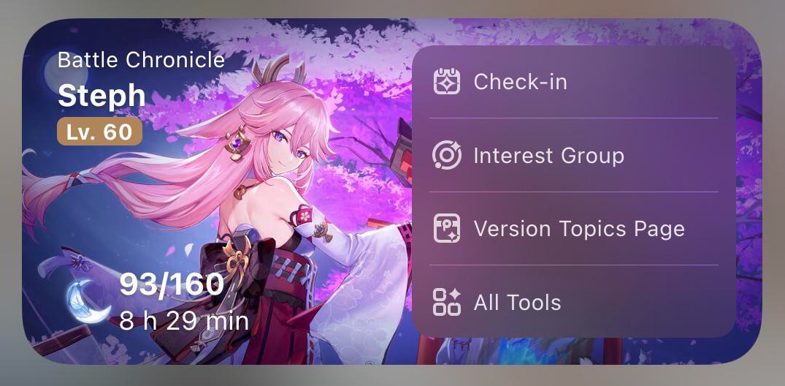Image resolution: width=785 pixels, height=386 pixels.
Task: Tap the crescent moon resin icon
Action: (x=88, y=300)
